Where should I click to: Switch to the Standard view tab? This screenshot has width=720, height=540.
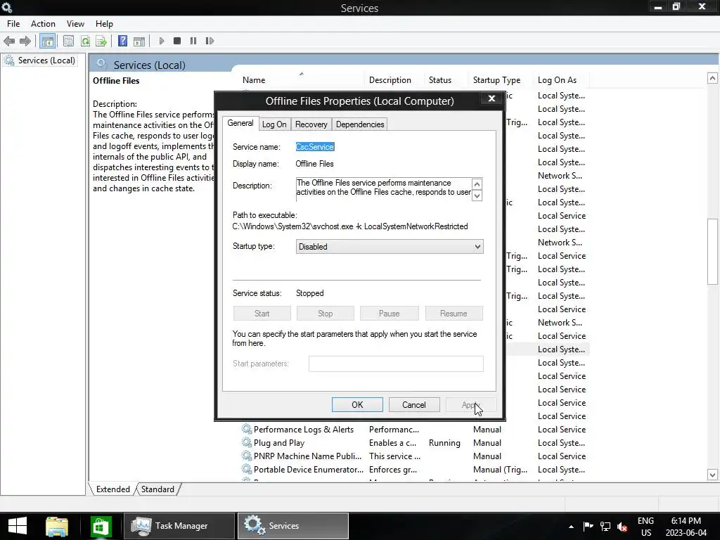tap(157, 489)
